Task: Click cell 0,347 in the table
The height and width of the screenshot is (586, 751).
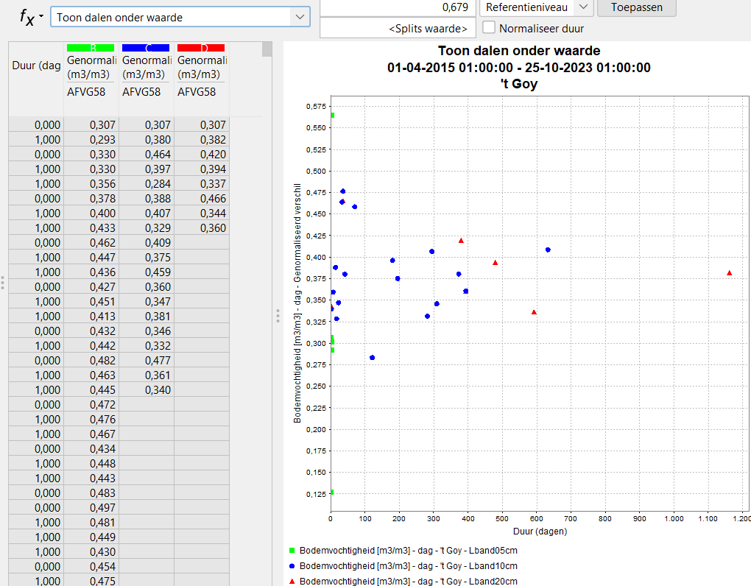Action: pos(146,302)
